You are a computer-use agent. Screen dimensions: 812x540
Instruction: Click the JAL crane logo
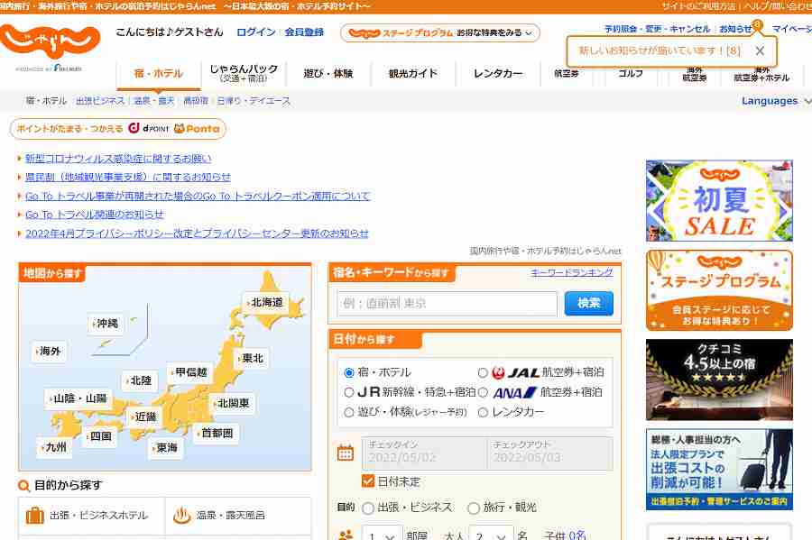click(498, 372)
